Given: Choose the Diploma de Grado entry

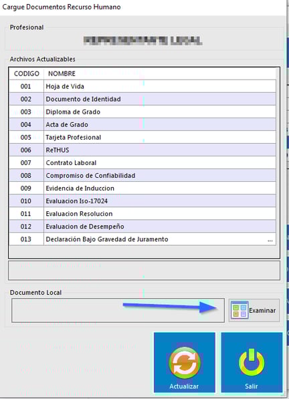Looking at the screenshot, I should click(142, 112).
